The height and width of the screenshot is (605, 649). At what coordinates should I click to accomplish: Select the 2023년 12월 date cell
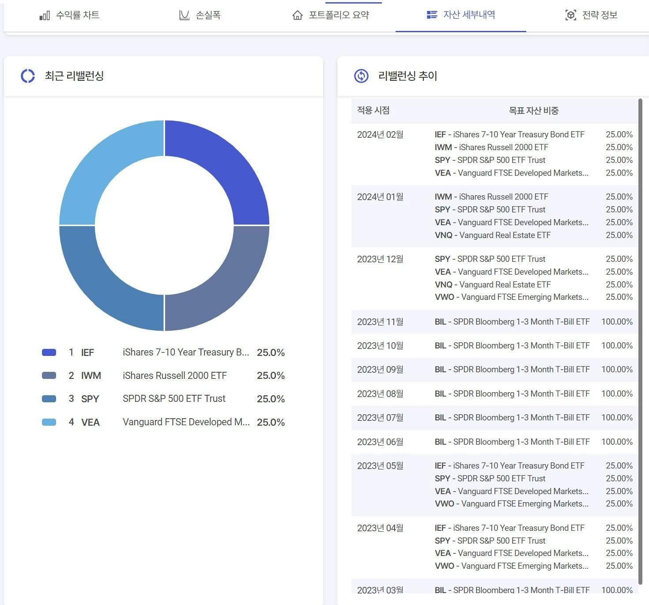pos(380,259)
